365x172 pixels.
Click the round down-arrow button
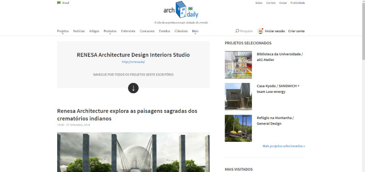(133, 88)
